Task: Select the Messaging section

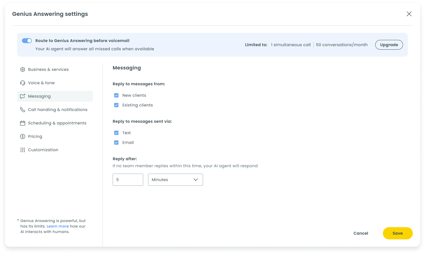Action: tap(55, 96)
